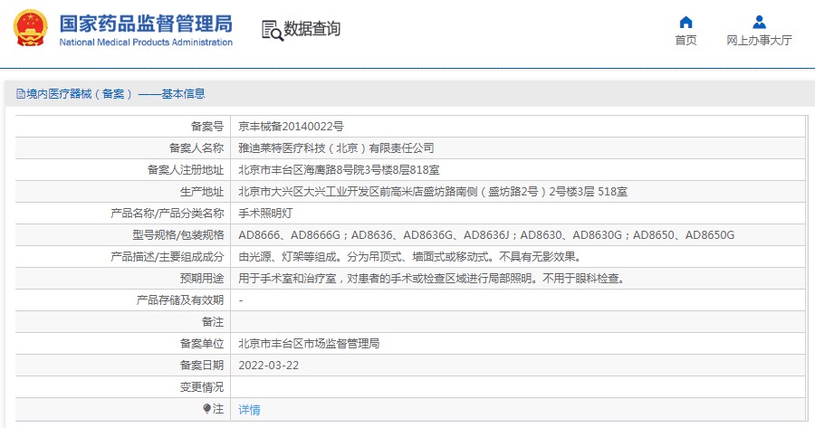The width and height of the screenshot is (815, 428).
Task: Click the 备案日期 row label
Action: 202,366
